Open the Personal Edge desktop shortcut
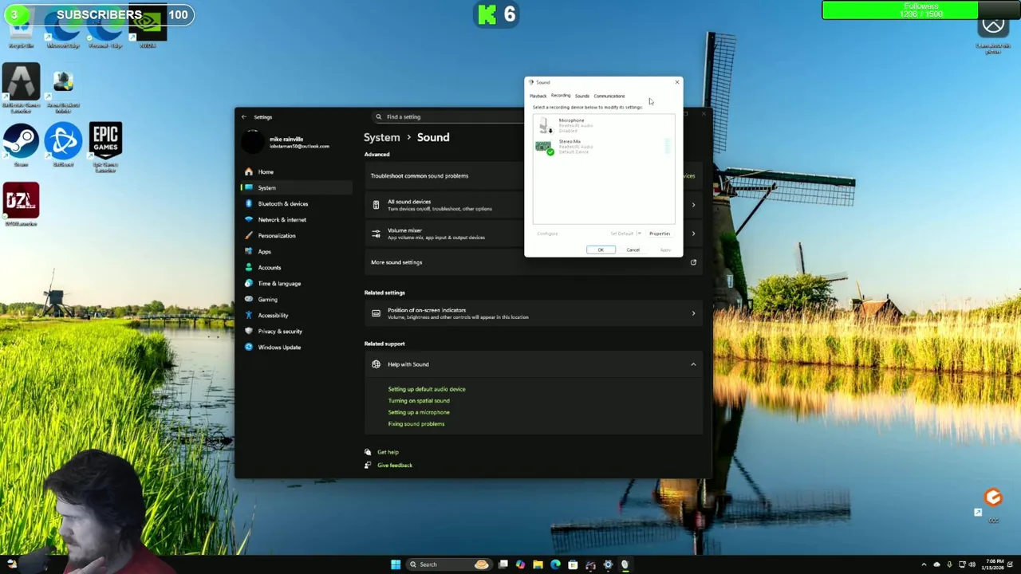Screen dimensions: 1021x574 pyautogui.click(x=105, y=28)
